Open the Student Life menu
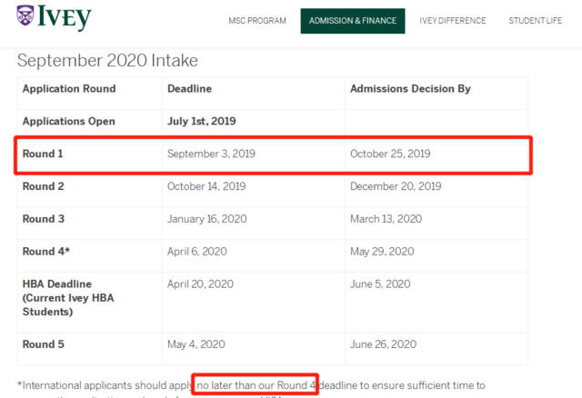This screenshot has width=582, height=398. pyautogui.click(x=536, y=21)
